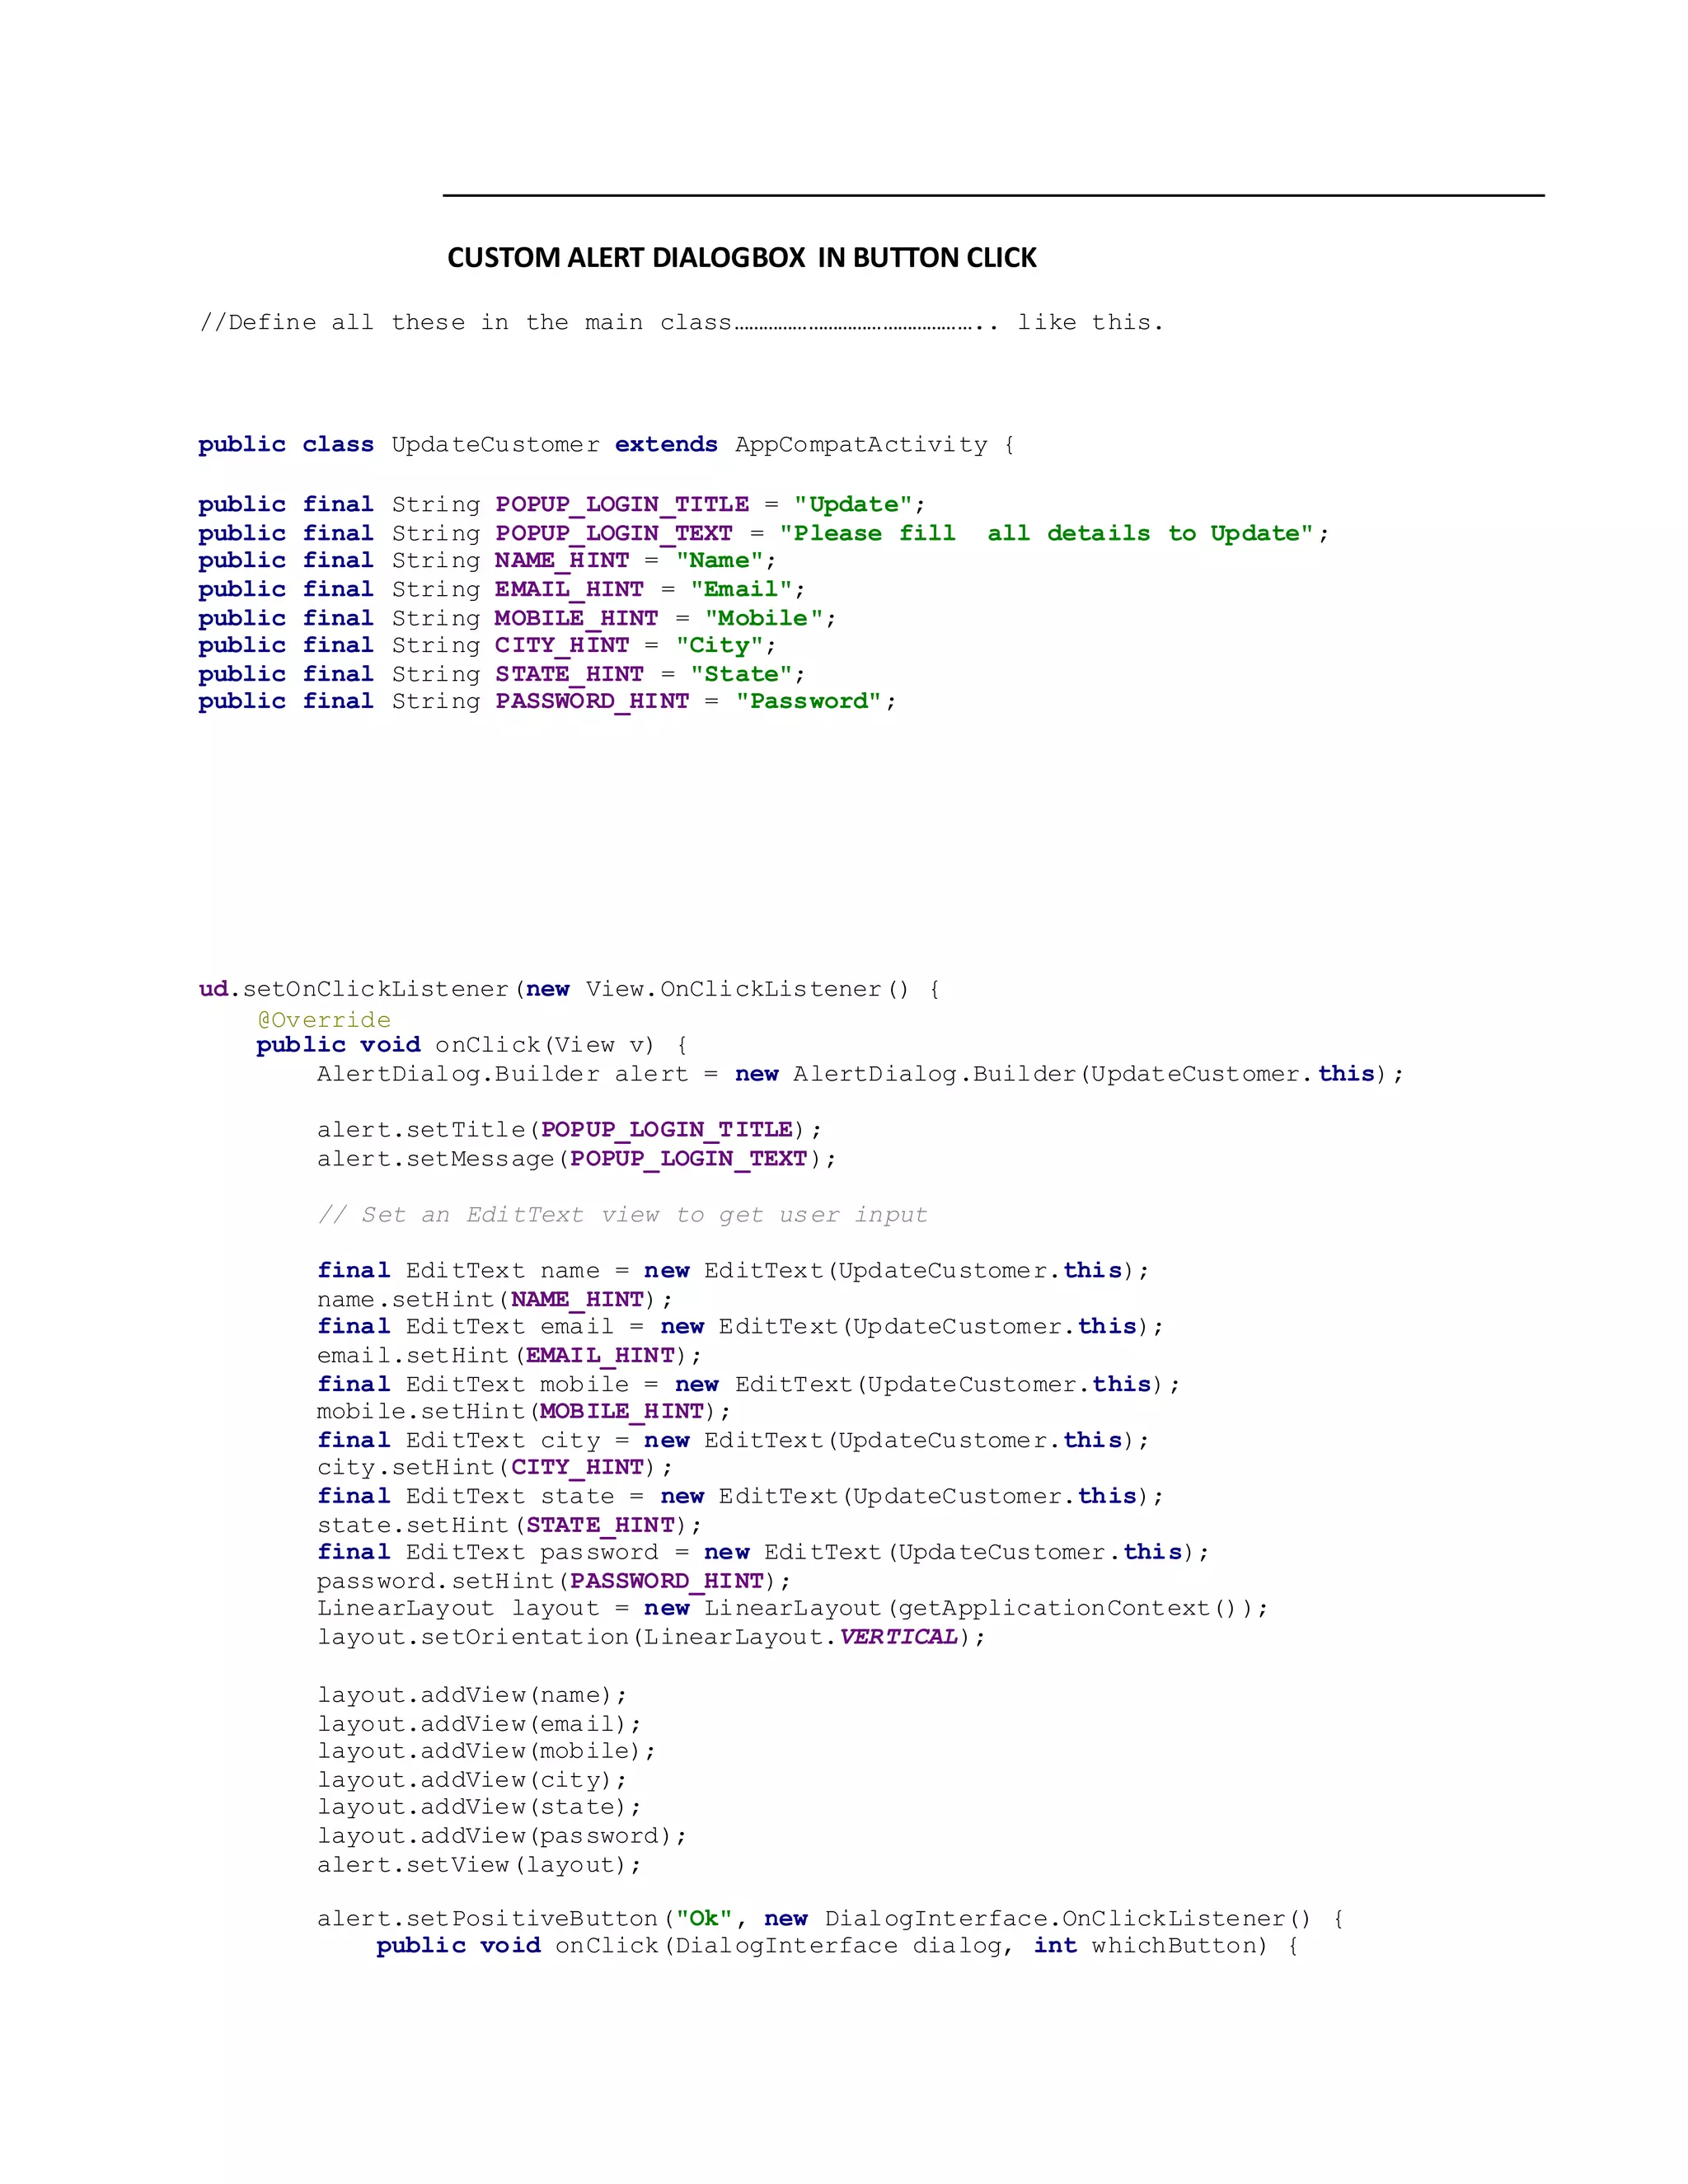This screenshot has width=1688, height=2184.
Task: Click the line "name.setHint(NAME_HINT);"
Action: coord(495,1299)
